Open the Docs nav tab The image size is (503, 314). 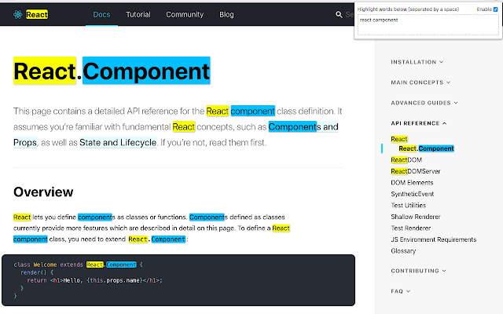coord(101,14)
